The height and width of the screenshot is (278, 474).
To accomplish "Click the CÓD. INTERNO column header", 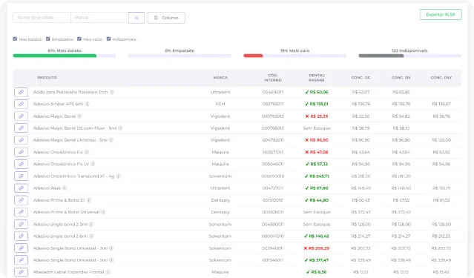I will point(273,78).
